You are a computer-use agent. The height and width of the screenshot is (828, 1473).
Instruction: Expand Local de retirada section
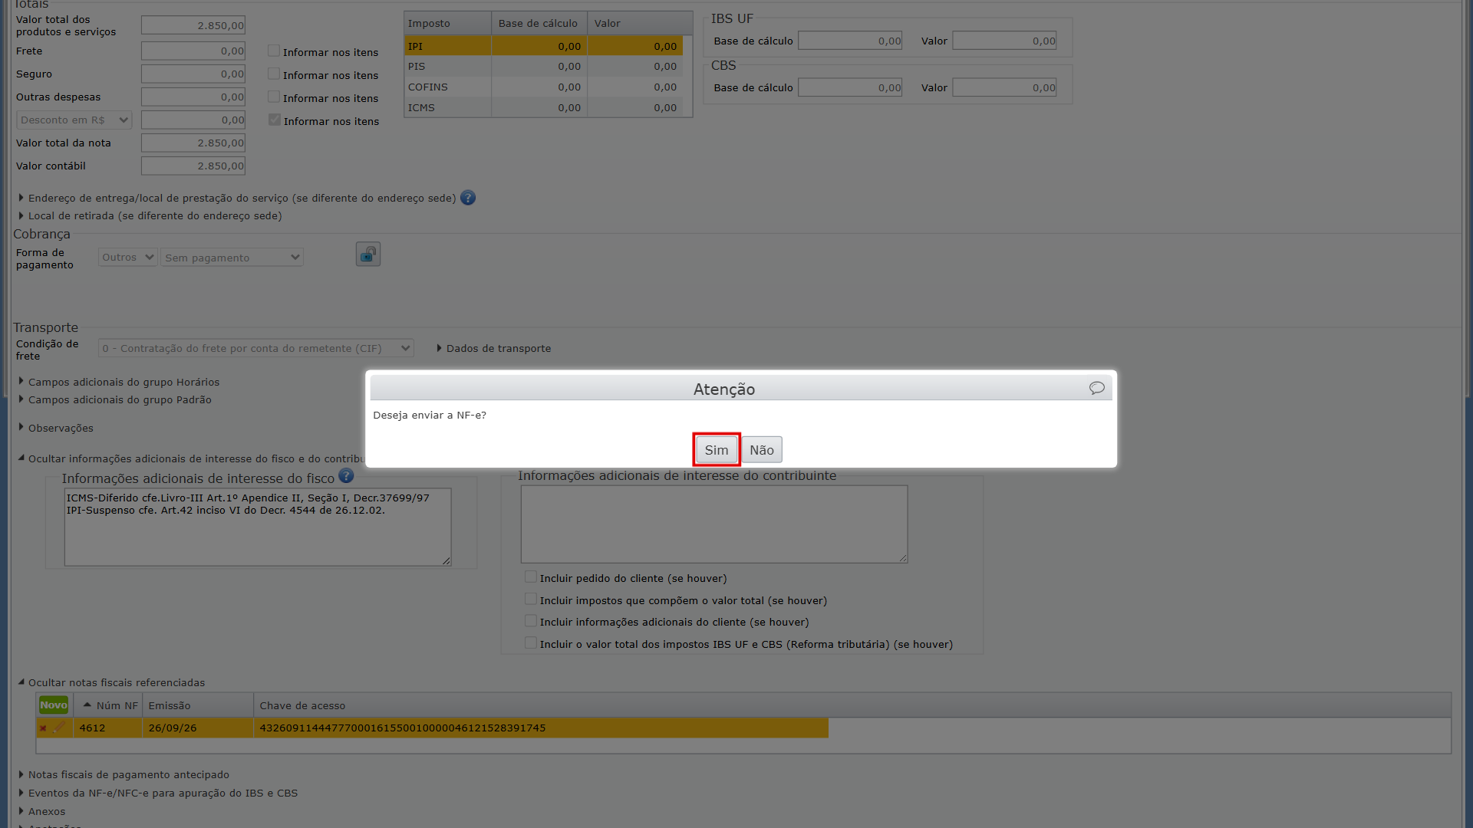tap(150, 215)
